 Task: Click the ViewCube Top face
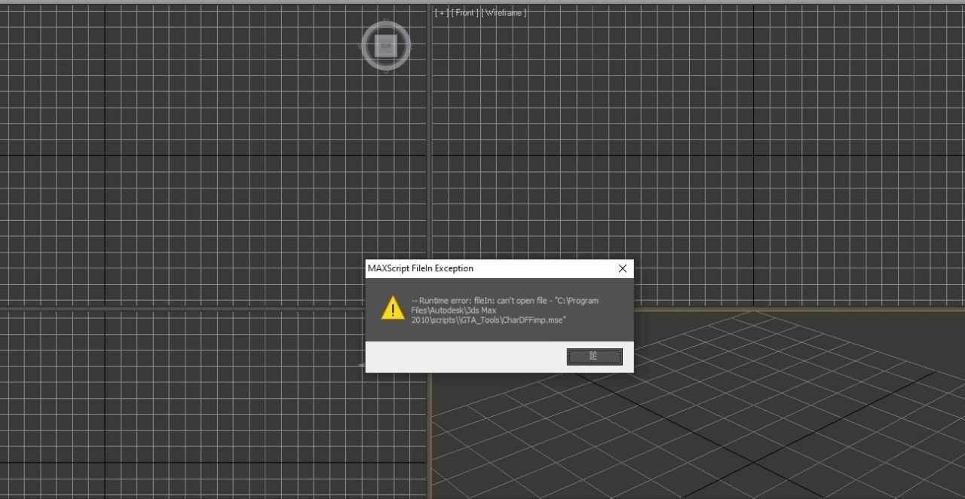(x=386, y=46)
